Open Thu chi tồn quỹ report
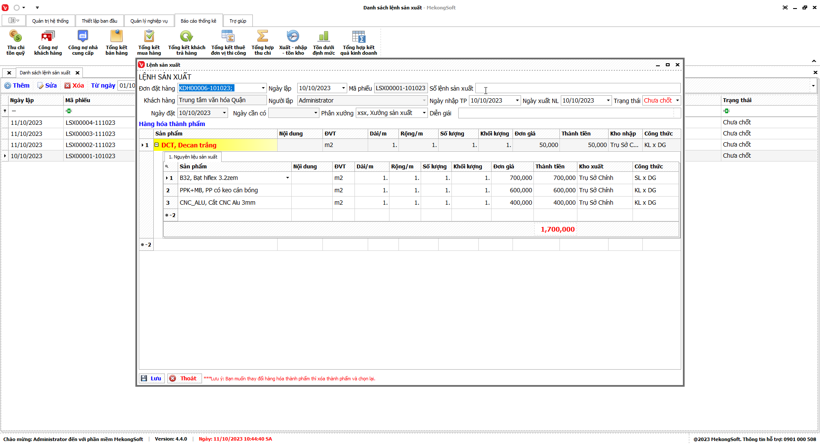This screenshot has width=820, height=444. [x=15, y=42]
